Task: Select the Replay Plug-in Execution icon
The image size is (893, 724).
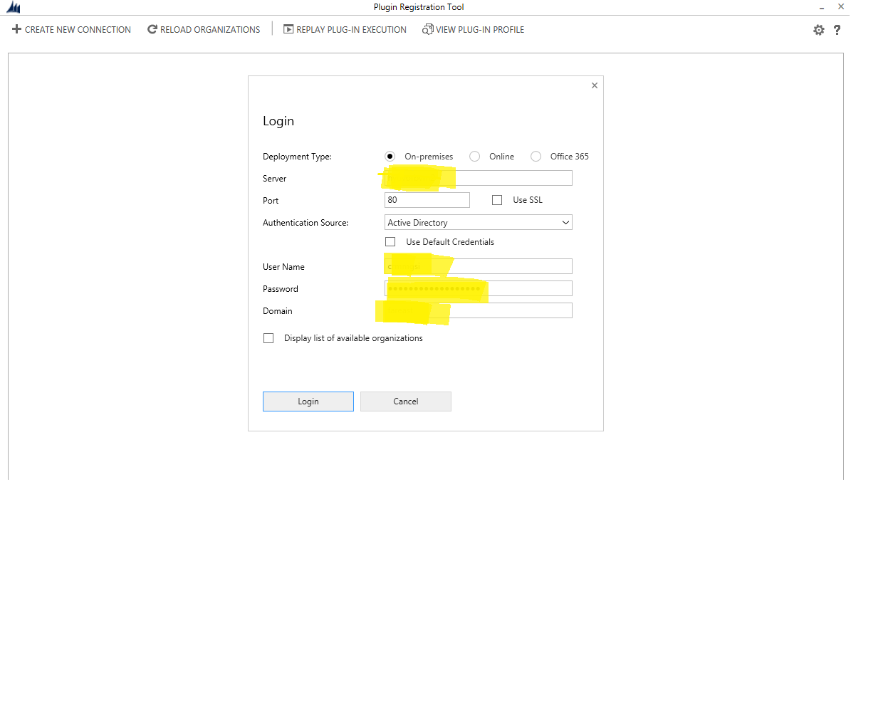Action: click(288, 29)
